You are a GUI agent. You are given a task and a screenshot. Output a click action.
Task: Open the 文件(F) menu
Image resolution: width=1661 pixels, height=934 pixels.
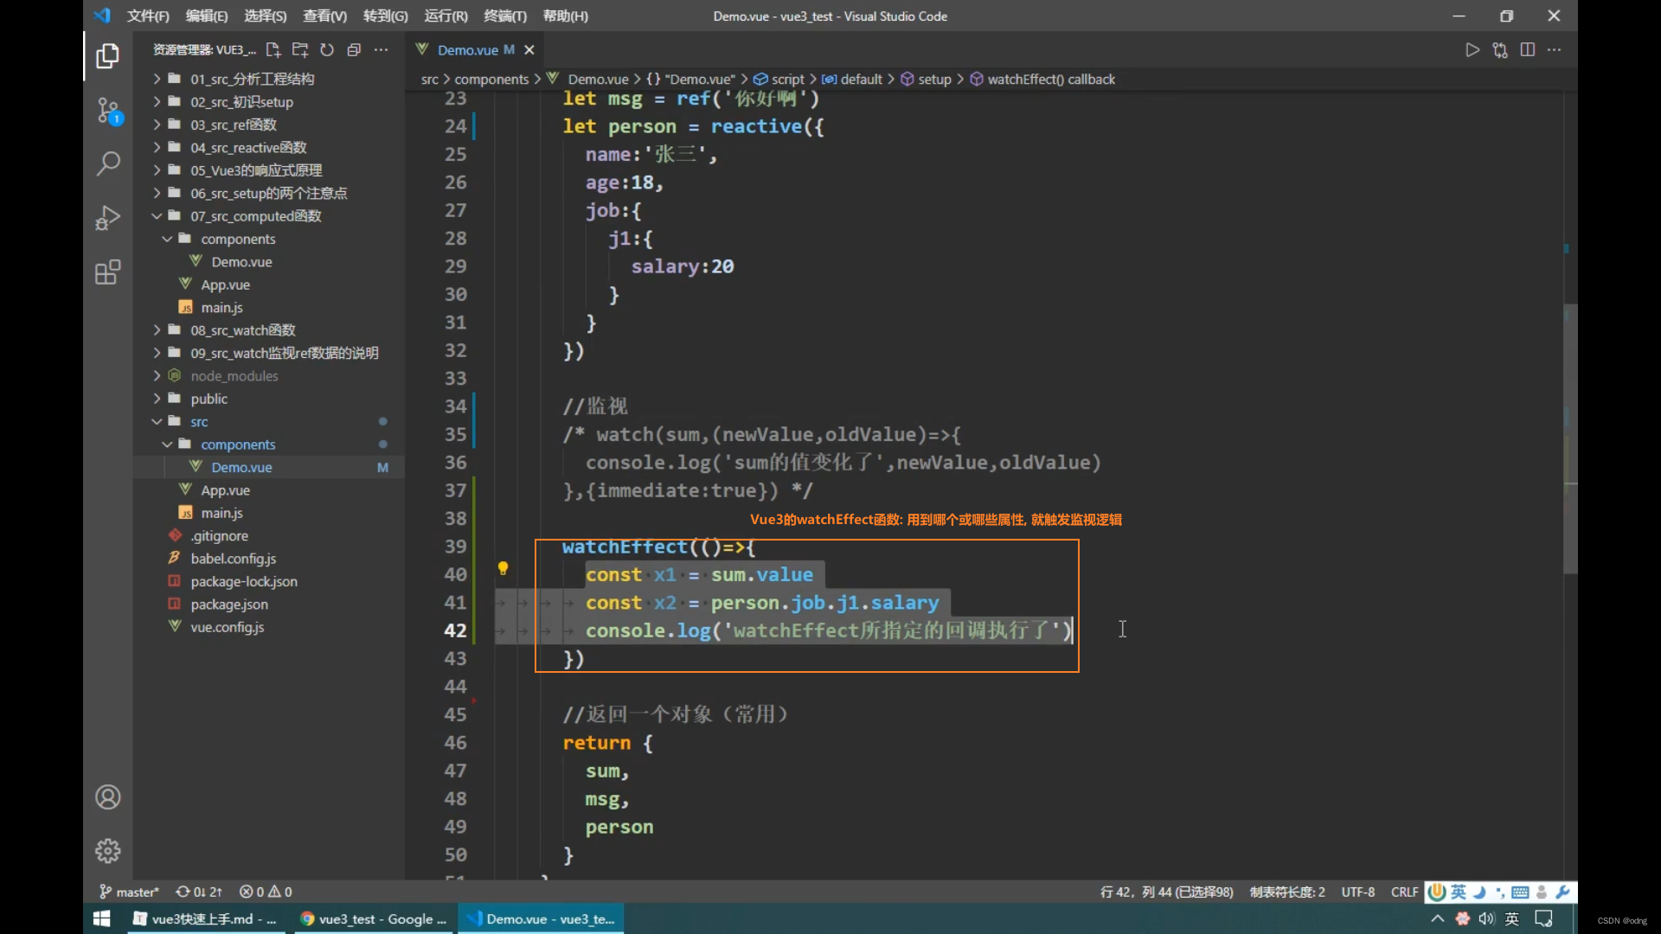pyautogui.click(x=148, y=16)
